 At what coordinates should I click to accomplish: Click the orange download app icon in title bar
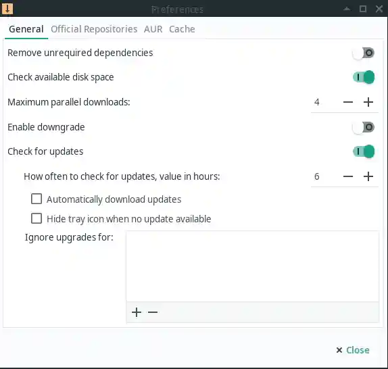point(7,9)
